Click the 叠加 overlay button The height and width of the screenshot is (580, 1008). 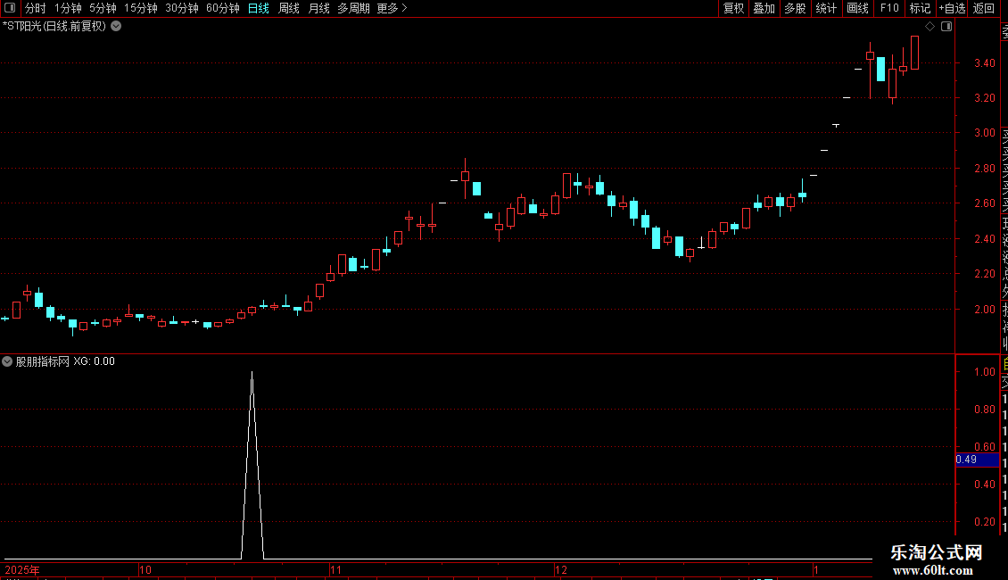click(x=764, y=8)
